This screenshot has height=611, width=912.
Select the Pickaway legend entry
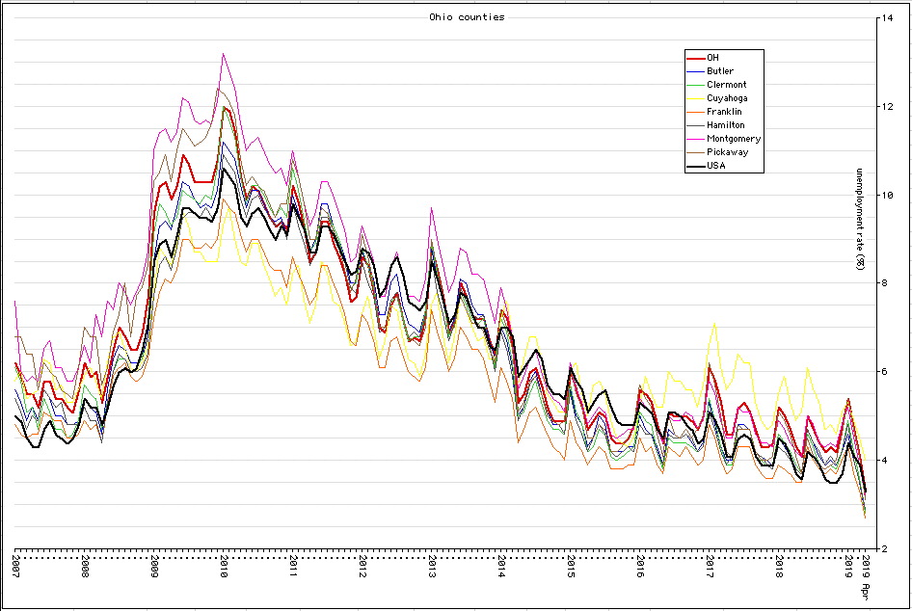[x=717, y=151]
